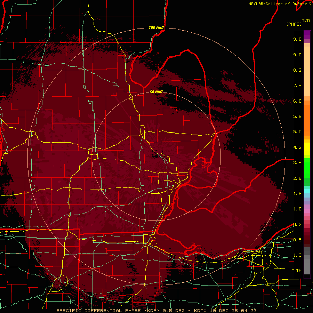313x313 pixels.
Task: Click the DKD unit label above the color scale
Action: point(306,21)
